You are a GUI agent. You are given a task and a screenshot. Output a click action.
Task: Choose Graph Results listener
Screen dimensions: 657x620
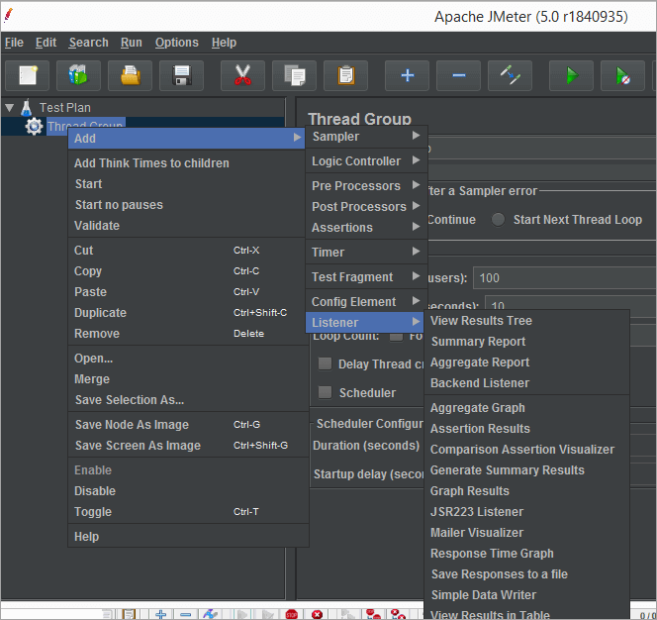coord(527,491)
